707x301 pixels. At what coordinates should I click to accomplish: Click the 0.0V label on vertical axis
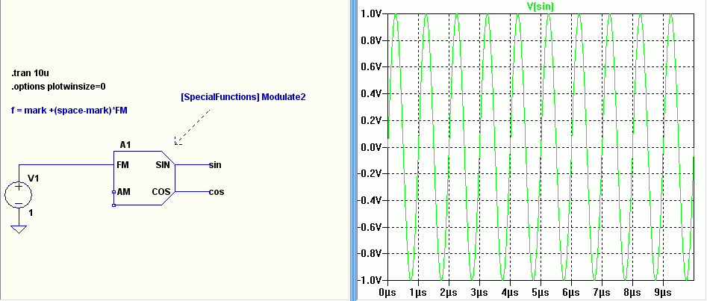click(371, 147)
